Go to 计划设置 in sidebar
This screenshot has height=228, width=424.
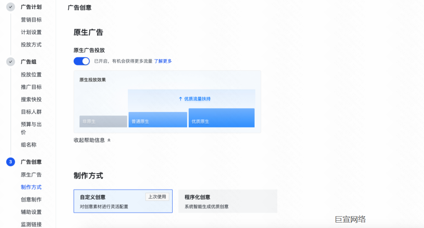click(x=31, y=32)
